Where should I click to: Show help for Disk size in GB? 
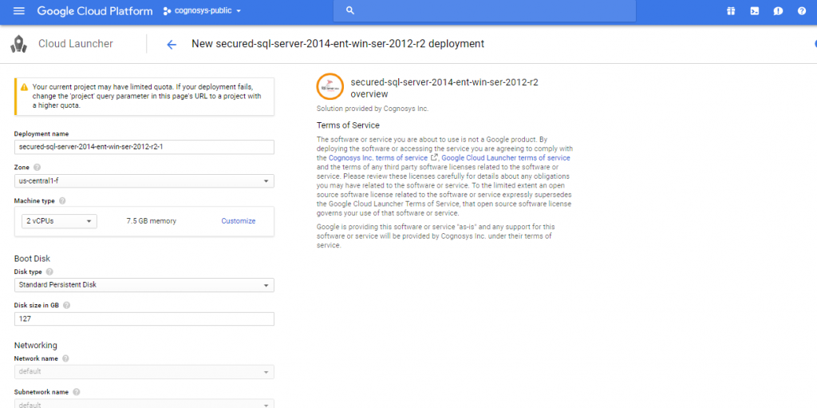point(66,305)
